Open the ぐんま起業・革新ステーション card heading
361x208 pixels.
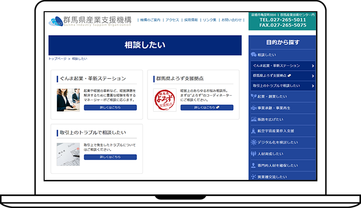click(93, 79)
